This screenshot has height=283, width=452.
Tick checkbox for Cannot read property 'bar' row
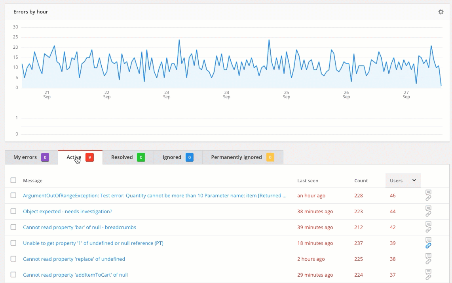point(13,227)
